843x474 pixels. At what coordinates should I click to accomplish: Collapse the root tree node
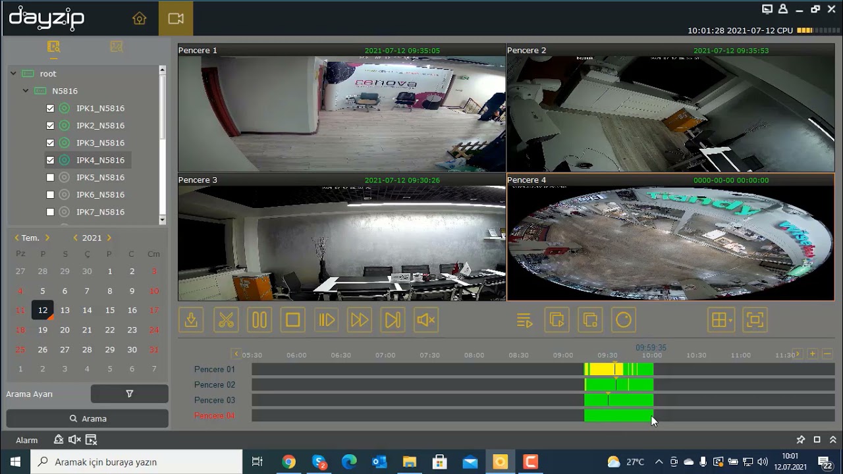[x=13, y=74]
